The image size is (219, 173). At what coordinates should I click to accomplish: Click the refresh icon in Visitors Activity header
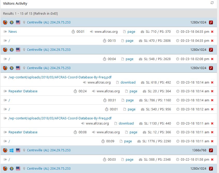pyautogui.click(x=212, y=3)
